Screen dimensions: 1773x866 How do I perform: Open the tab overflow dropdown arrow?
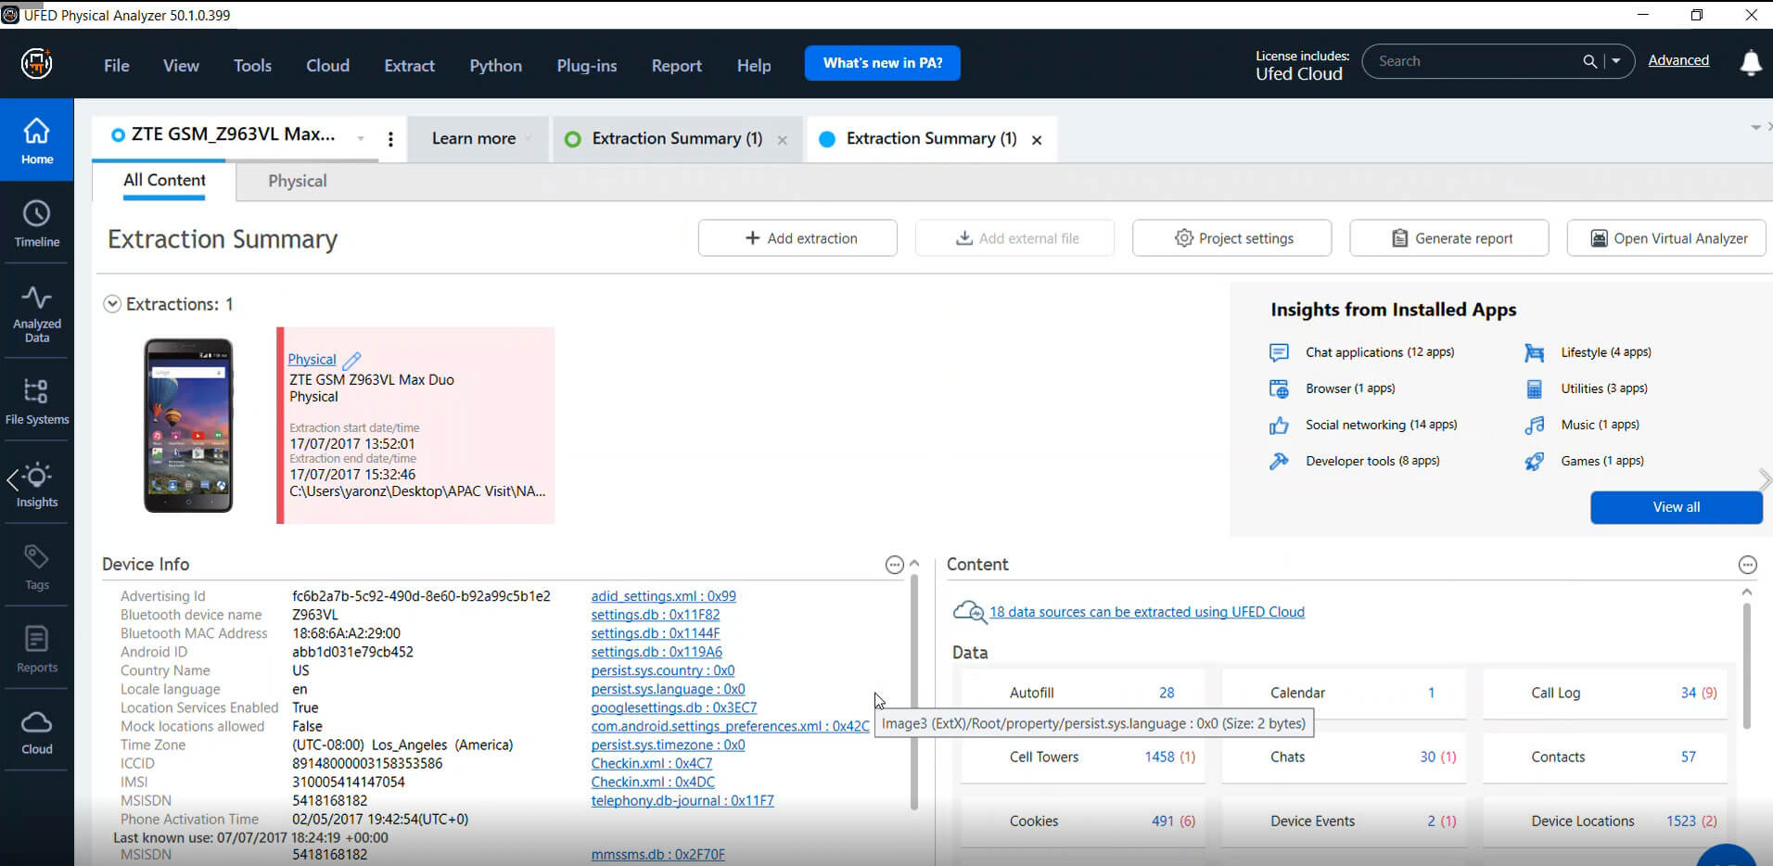pos(1755,127)
